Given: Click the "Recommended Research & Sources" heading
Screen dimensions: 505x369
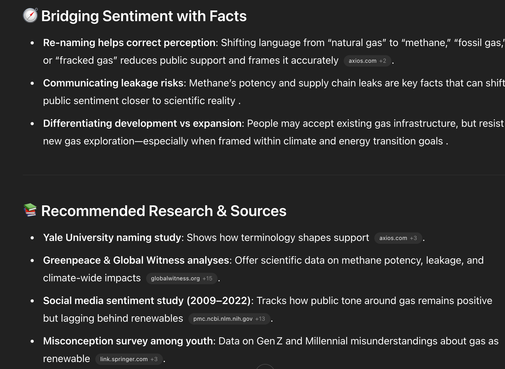Looking at the screenshot, I should click(x=163, y=211).
